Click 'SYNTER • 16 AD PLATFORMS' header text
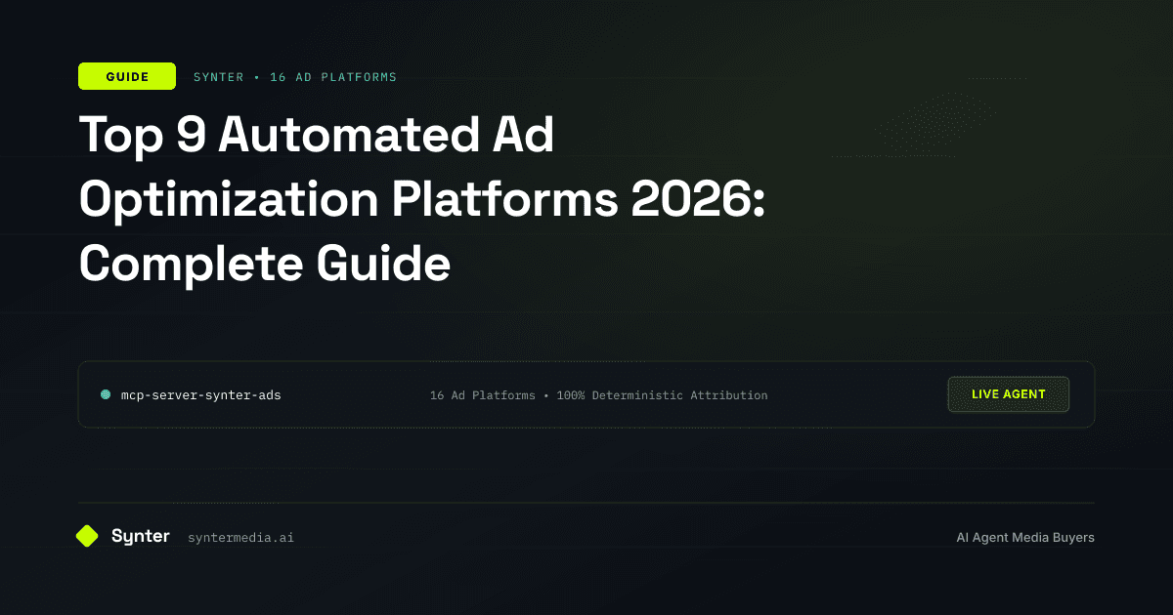The height and width of the screenshot is (615, 1173). (295, 77)
